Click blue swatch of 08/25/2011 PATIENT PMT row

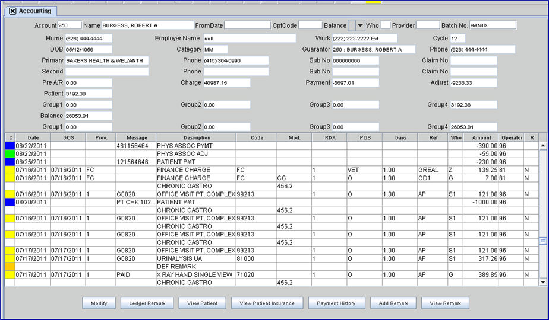point(10,162)
